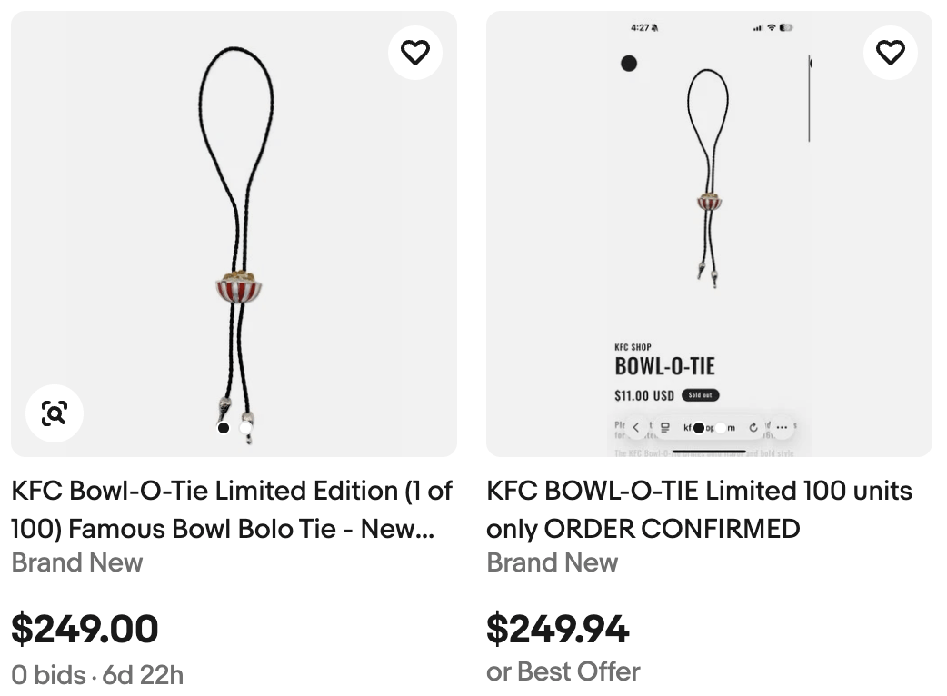The width and height of the screenshot is (947, 696).
Task: Click the 0 bids 6d 22h auction info
Action: click(x=96, y=675)
